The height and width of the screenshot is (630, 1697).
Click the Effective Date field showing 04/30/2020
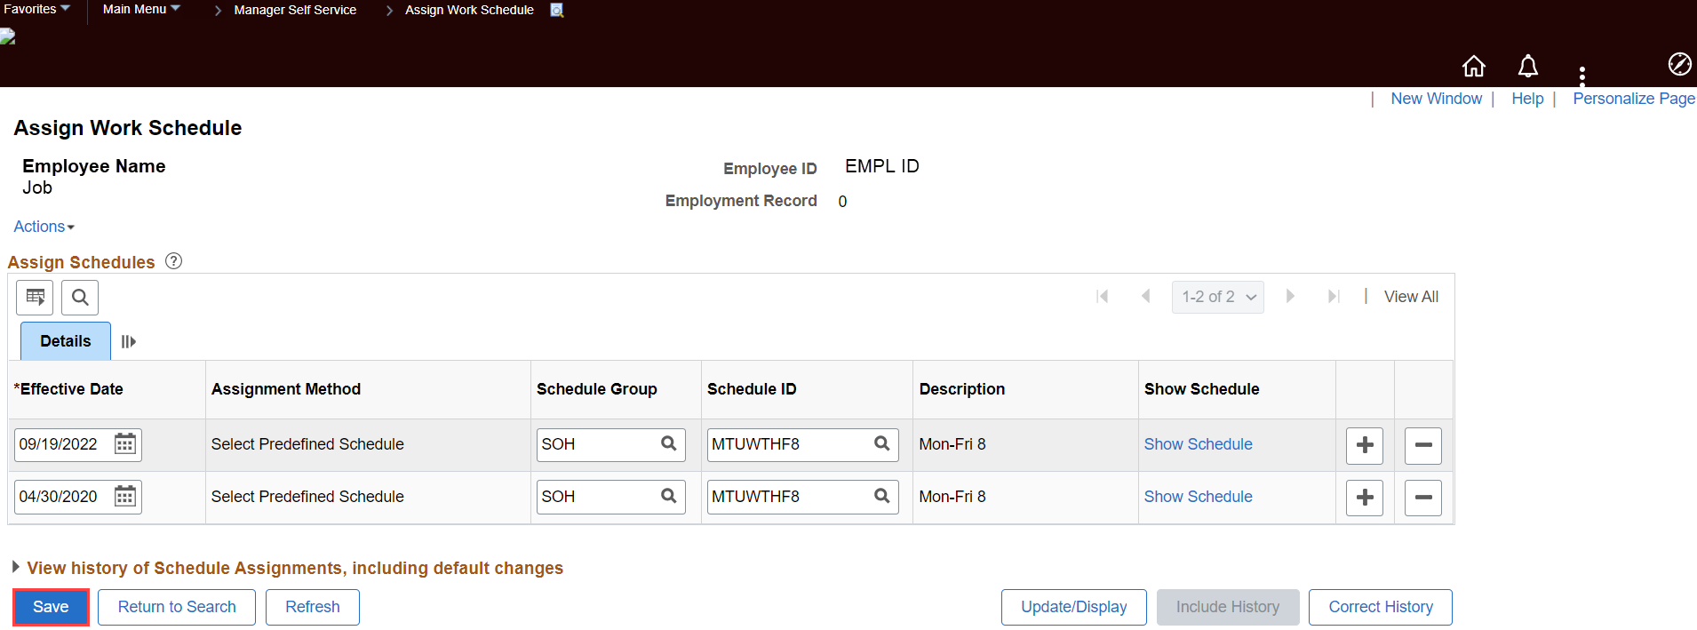click(62, 496)
